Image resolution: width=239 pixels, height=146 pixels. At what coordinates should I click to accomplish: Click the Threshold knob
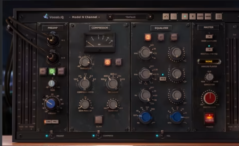[85, 62]
